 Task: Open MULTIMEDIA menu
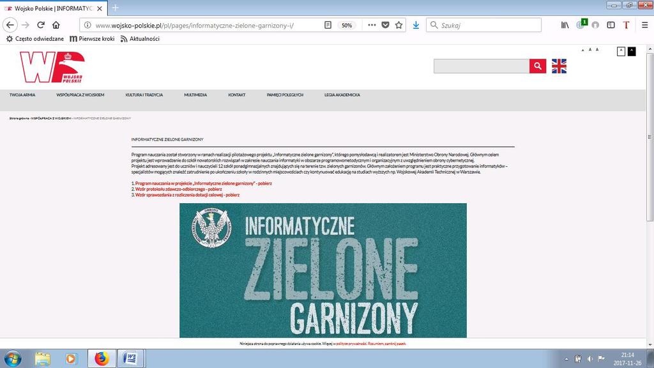[x=195, y=95]
